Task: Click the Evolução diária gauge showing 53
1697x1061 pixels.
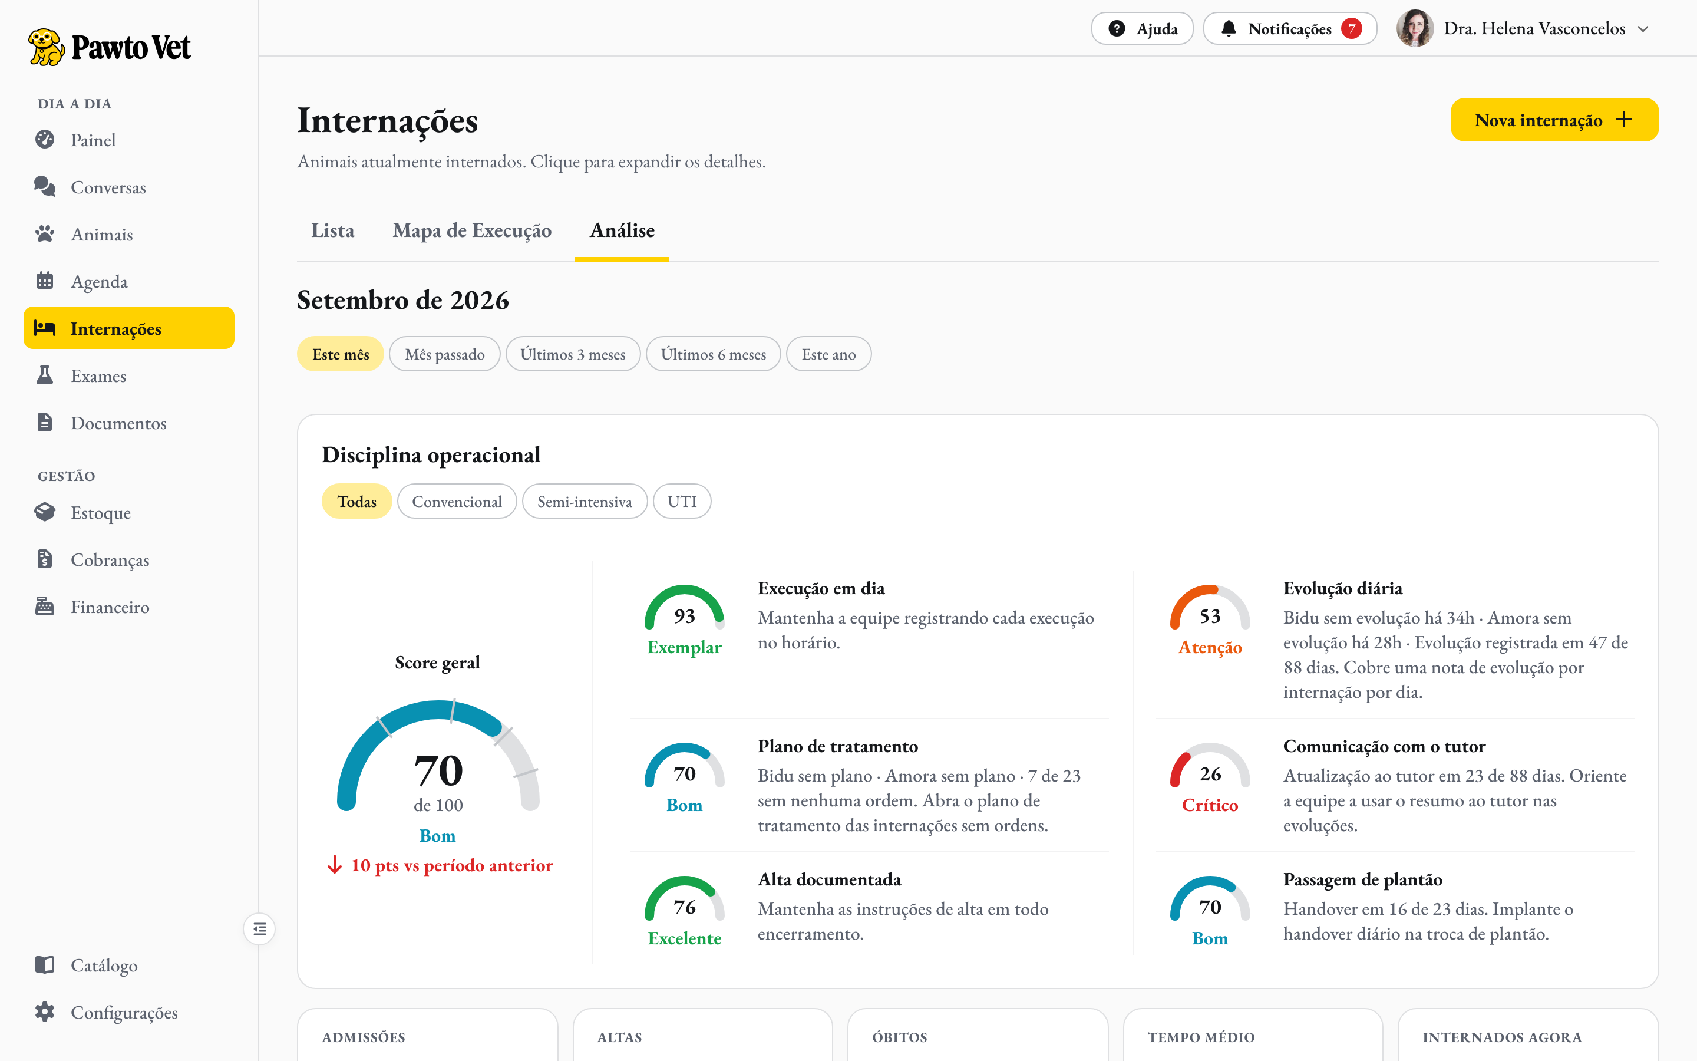Action: click(1210, 608)
